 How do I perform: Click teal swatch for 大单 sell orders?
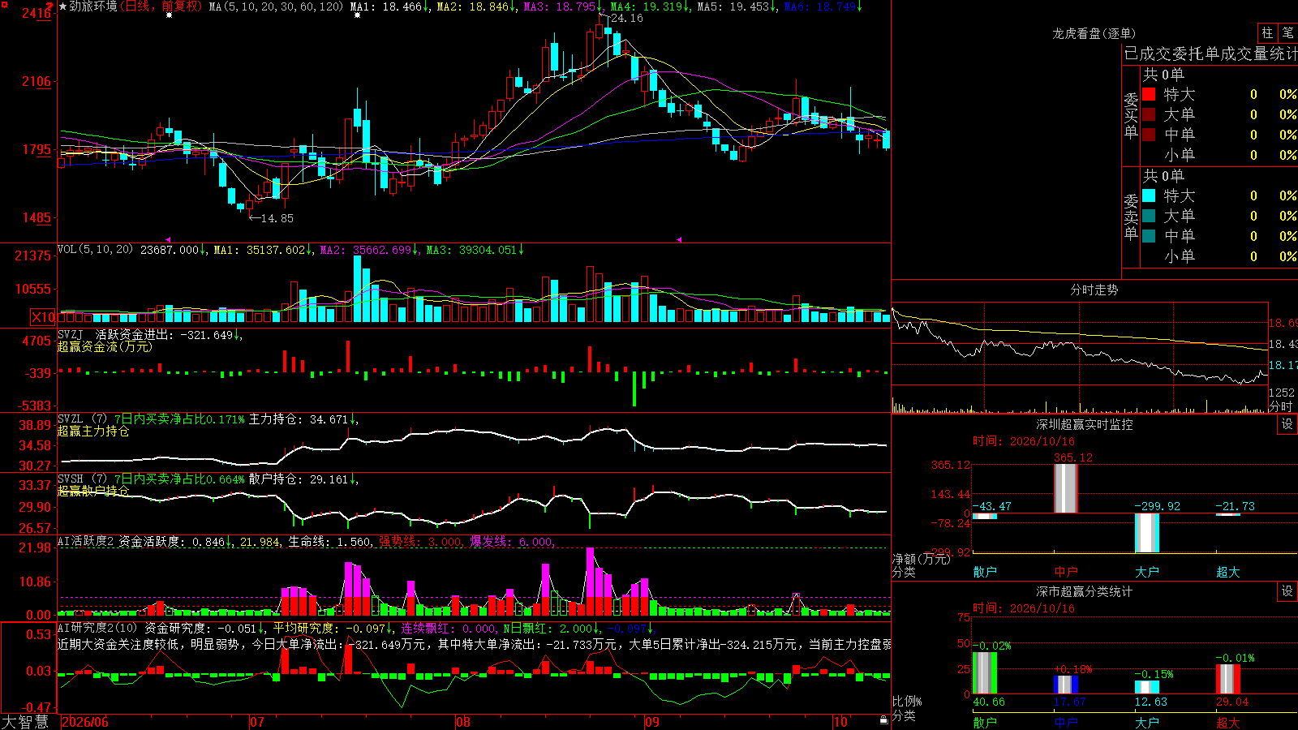pos(1149,216)
